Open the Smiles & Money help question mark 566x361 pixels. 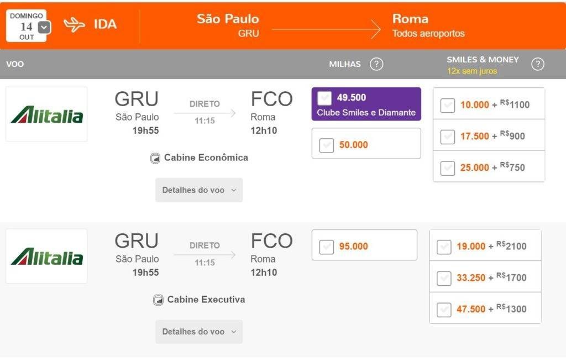pyautogui.click(x=537, y=64)
